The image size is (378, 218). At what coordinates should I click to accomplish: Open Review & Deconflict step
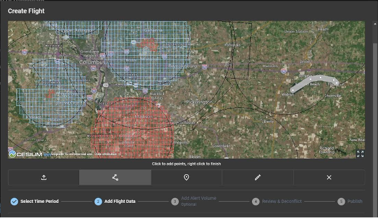click(282, 202)
